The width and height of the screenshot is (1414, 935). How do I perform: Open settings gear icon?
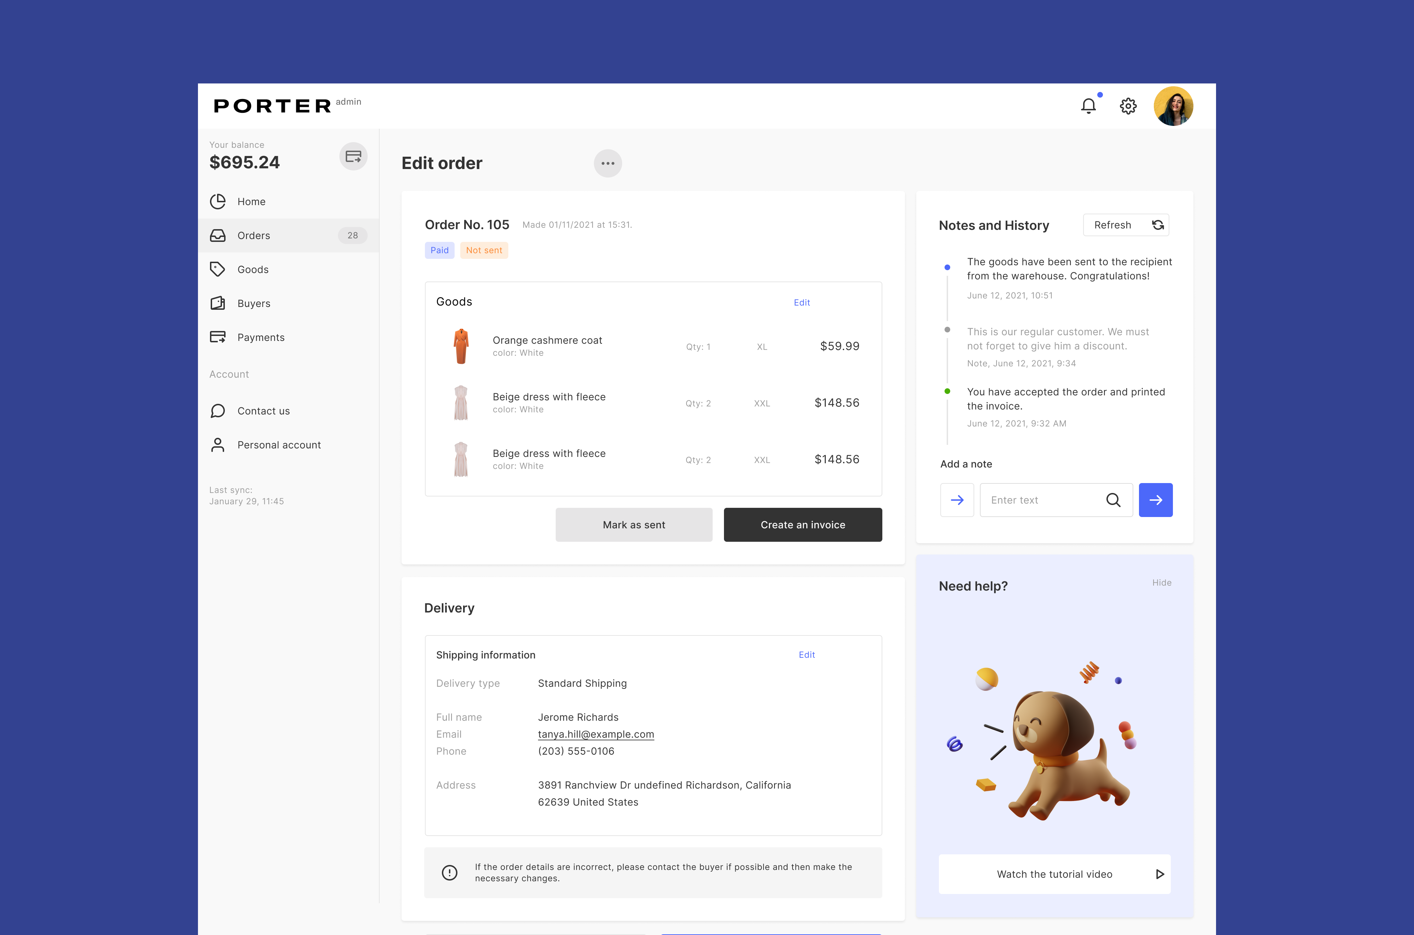click(1128, 106)
